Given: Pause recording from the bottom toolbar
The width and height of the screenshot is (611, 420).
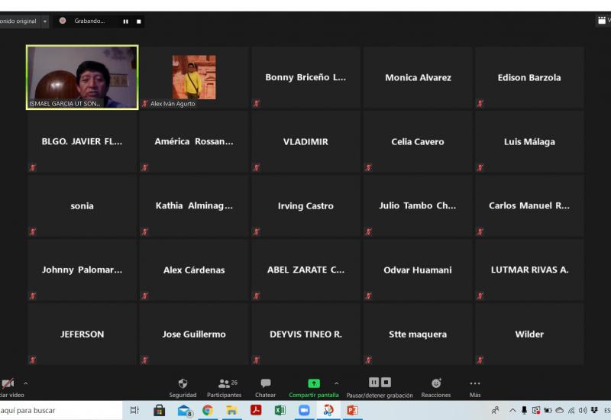Looking at the screenshot, I should pos(373,382).
